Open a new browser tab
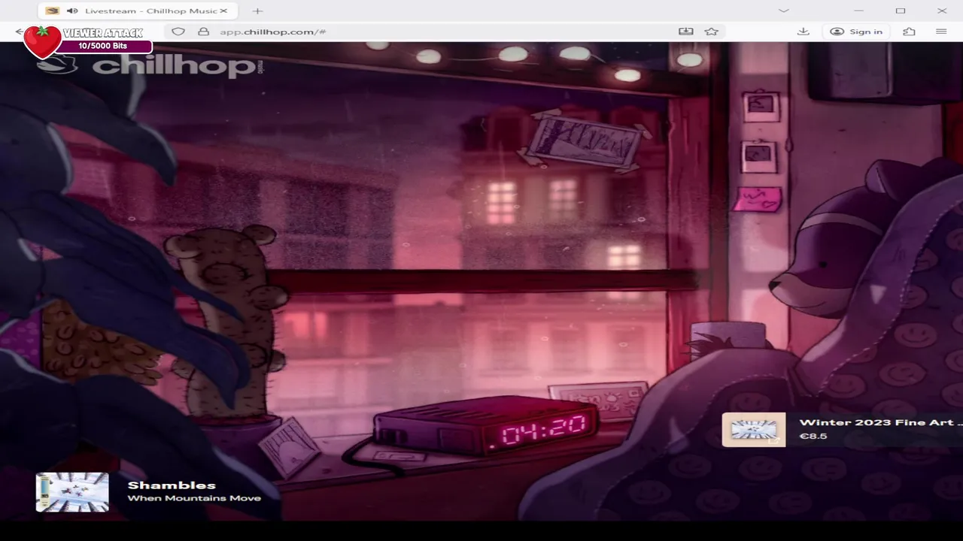The width and height of the screenshot is (963, 541). pyautogui.click(x=257, y=11)
